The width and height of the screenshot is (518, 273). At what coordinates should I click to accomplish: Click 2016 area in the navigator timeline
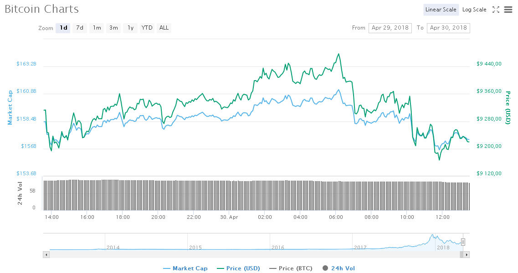(278, 247)
